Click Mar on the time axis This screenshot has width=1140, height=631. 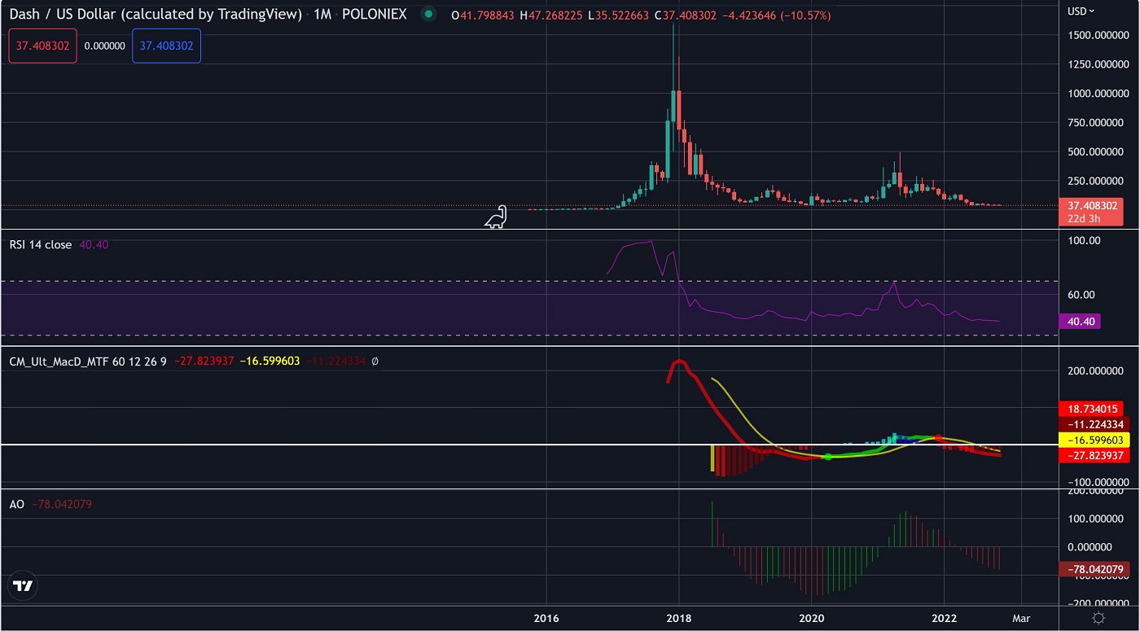[1021, 619]
